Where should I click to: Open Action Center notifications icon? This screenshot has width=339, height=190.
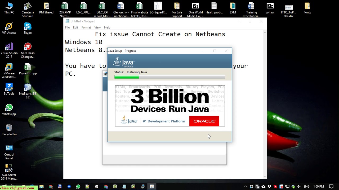pyautogui.click(x=331, y=187)
